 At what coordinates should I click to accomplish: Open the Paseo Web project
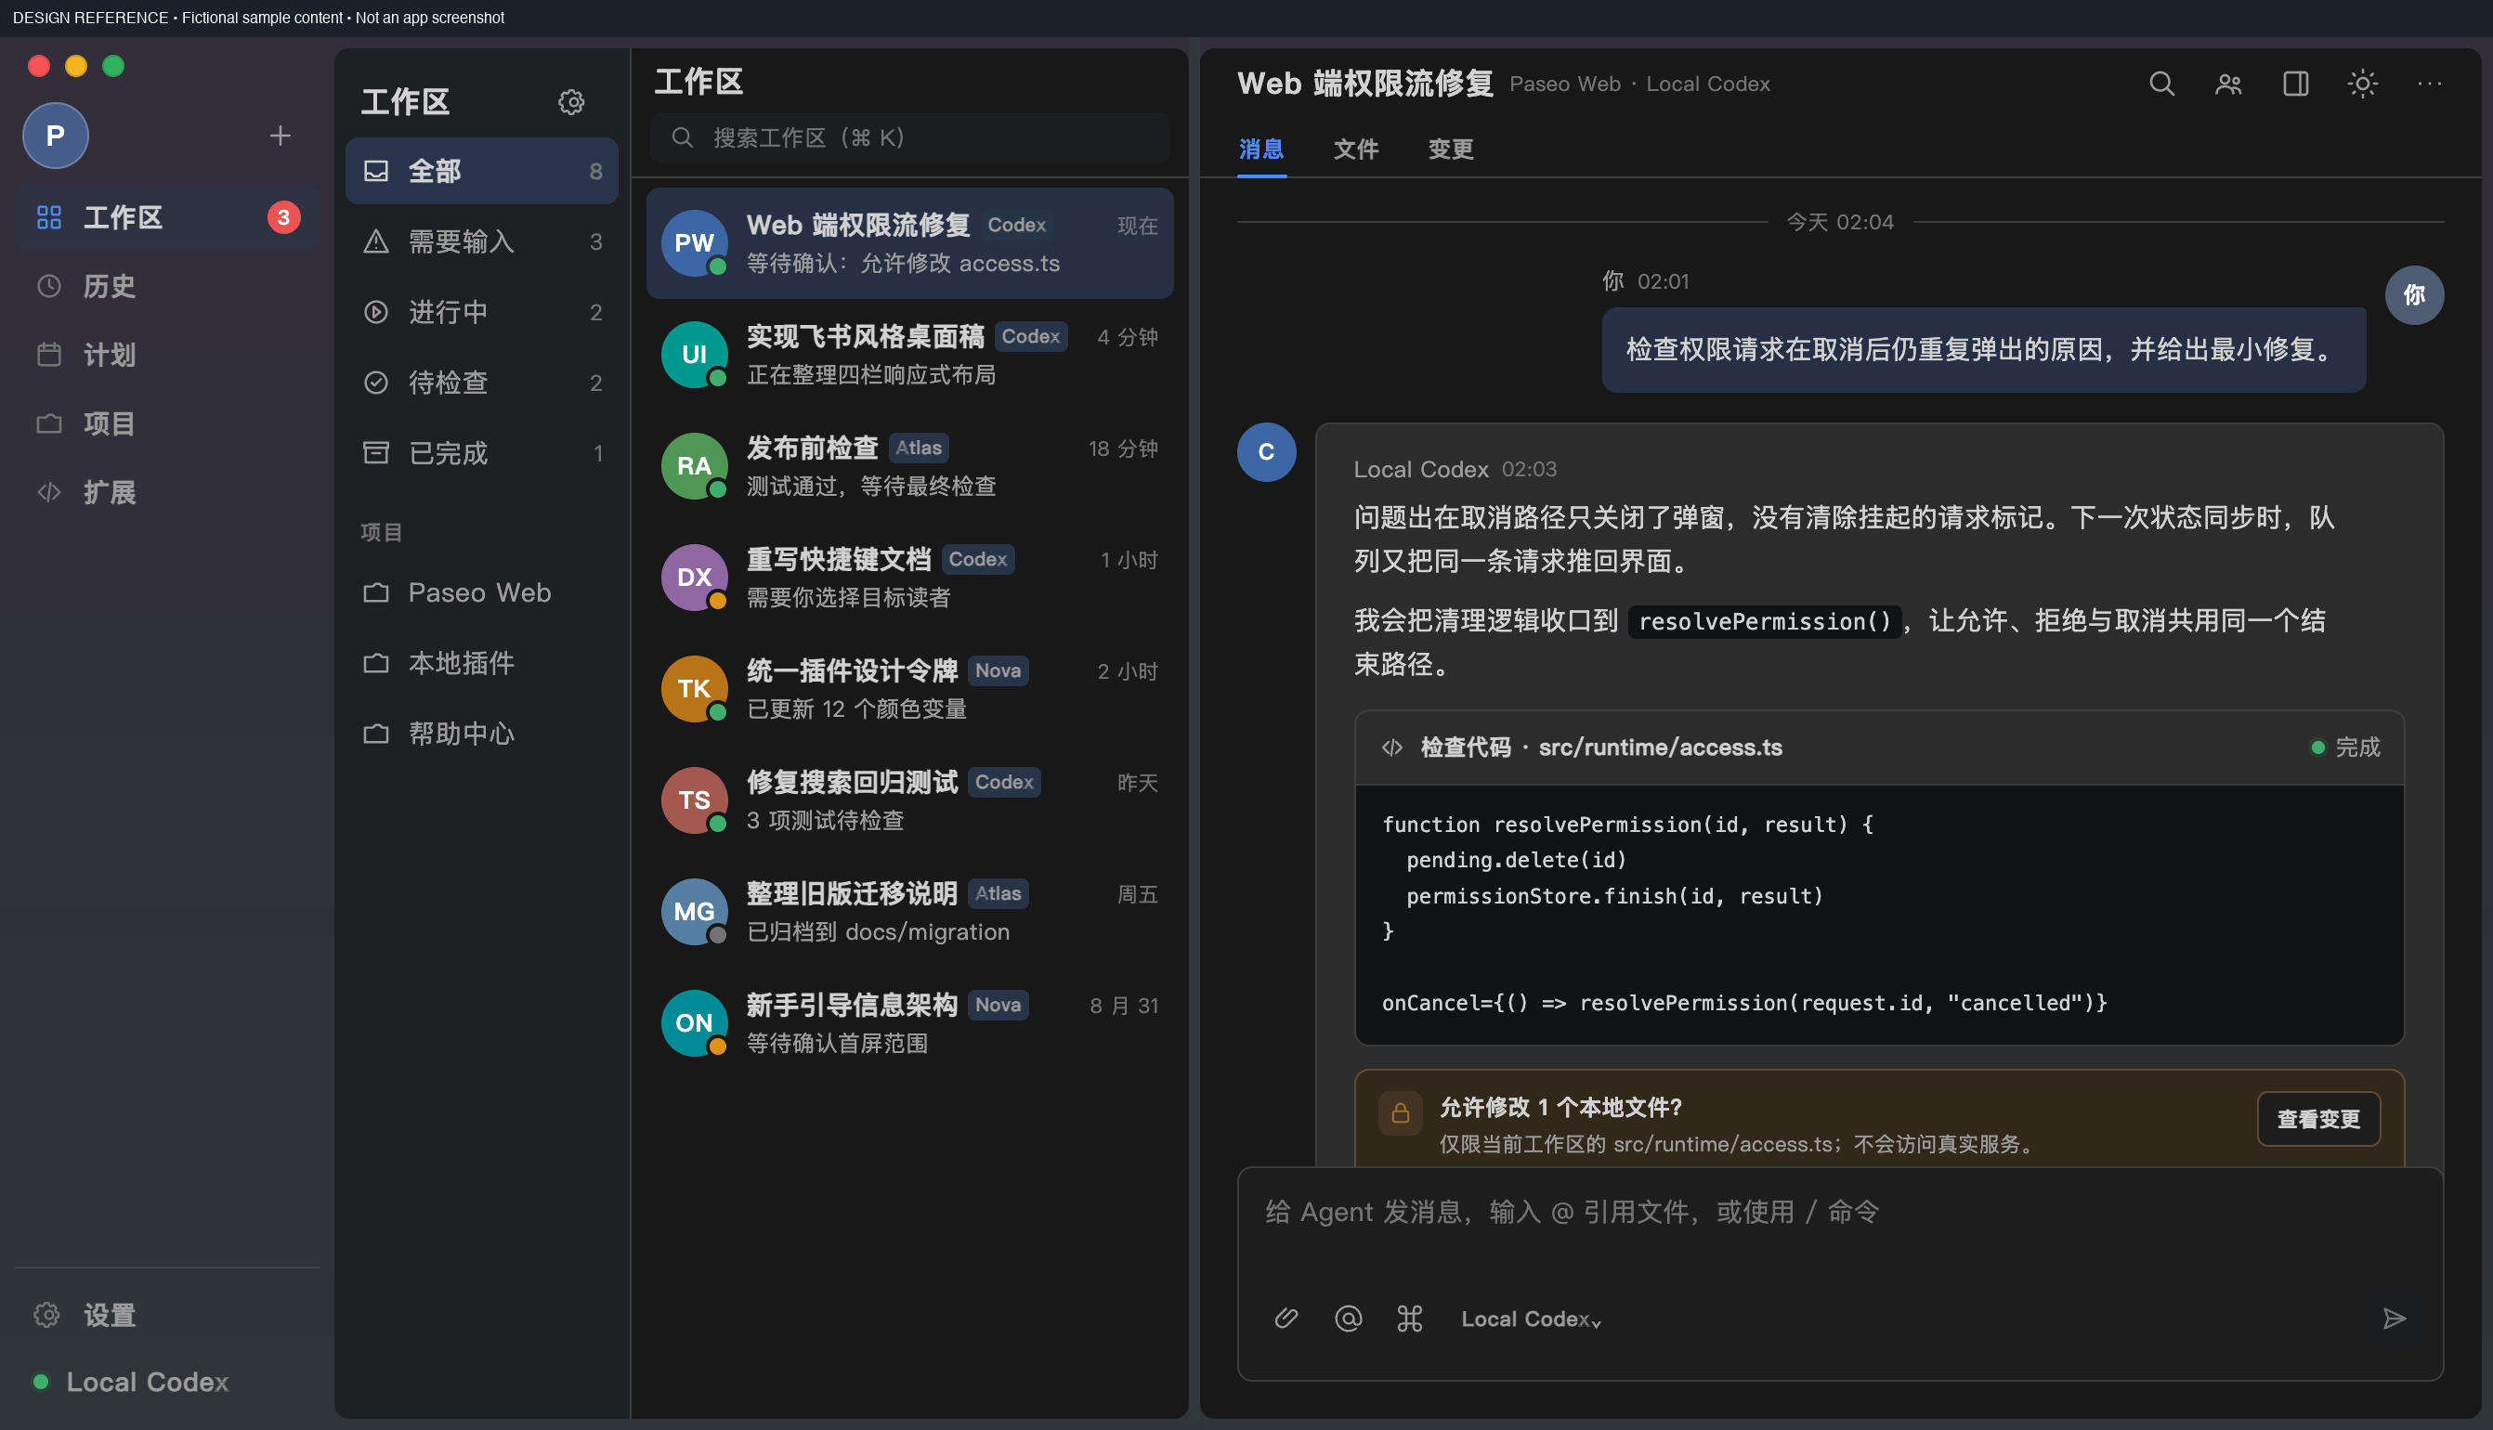coord(481,592)
